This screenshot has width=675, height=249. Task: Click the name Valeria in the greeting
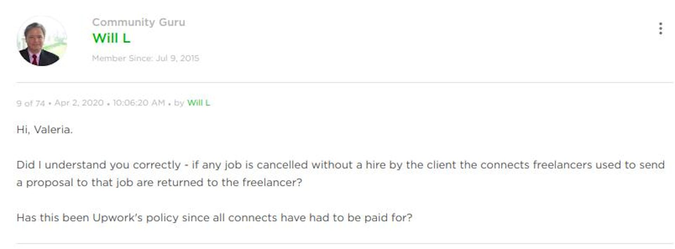[x=53, y=130]
